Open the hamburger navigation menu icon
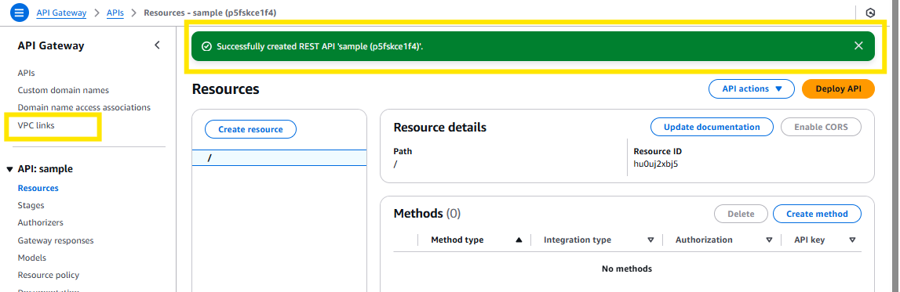Image resolution: width=900 pixels, height=292 pixels. pyautogui.click(x=19, y=12)
